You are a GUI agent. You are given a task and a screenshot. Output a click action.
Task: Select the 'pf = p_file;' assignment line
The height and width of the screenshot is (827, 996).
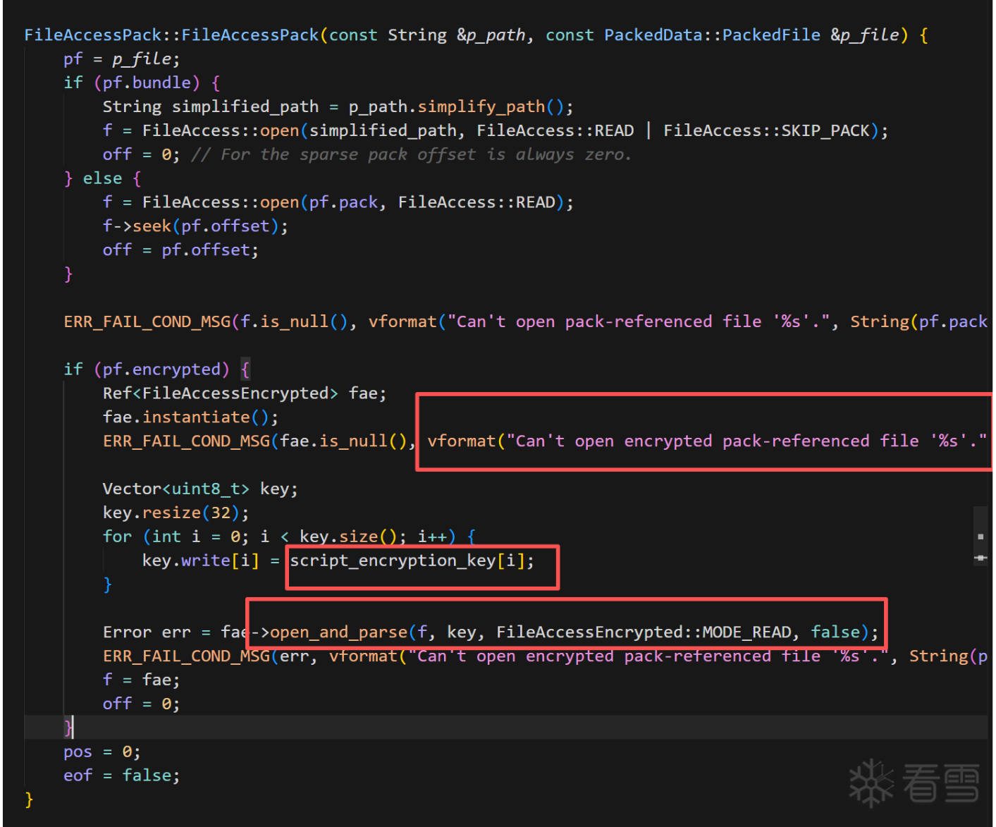[122, 59]
